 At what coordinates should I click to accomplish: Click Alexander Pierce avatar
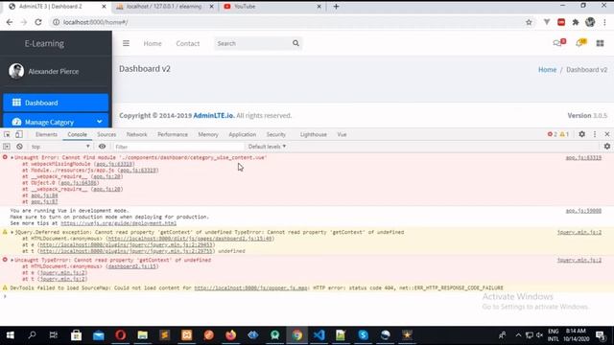pos(16,71)
